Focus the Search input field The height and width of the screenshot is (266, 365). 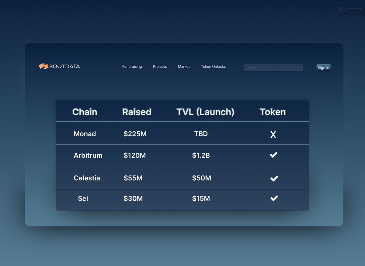(273, 67)
